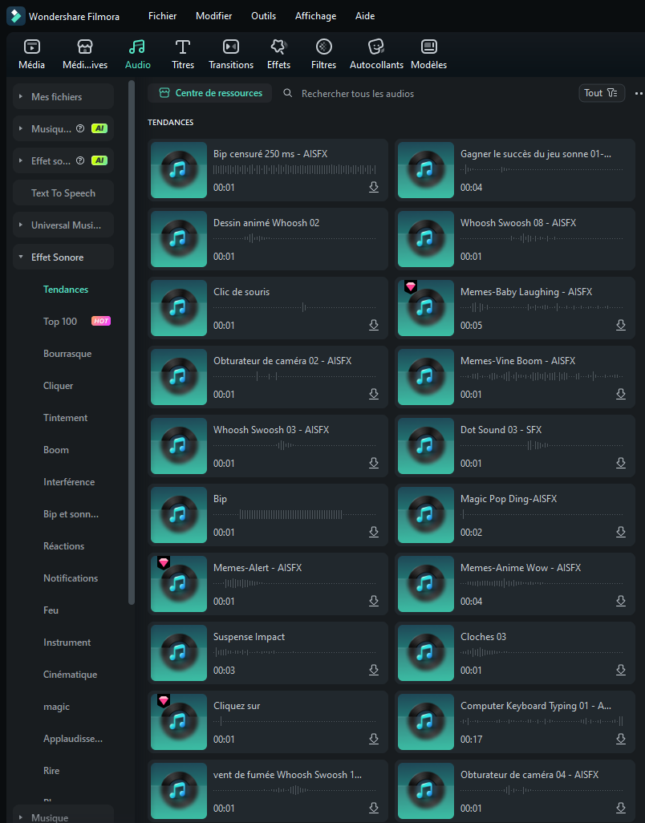Image resolution: width=645 pixels, height=823 pixels.
Task: Open the Transitions panel
Action: tap(231, 54)
